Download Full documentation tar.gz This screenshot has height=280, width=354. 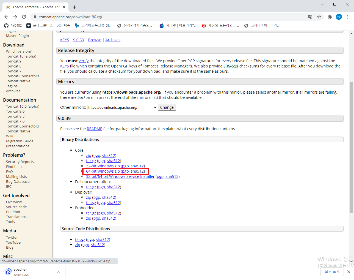click(x=91, y=187)
